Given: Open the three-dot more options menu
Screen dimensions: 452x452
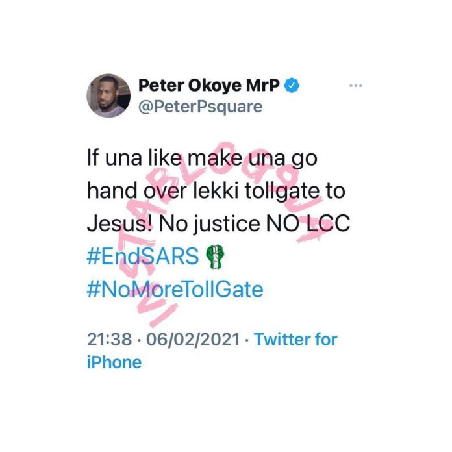Looking at the screenshot, I should tap(355, 86).
